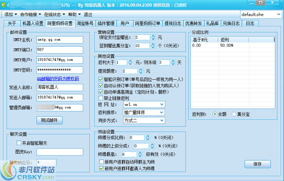Adjust the 师傅最高 level stepper

140,154
